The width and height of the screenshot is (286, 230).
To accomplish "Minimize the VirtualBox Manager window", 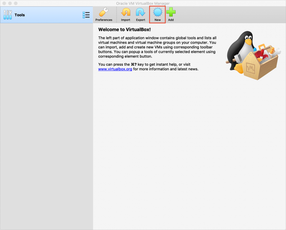I will 10,3.
